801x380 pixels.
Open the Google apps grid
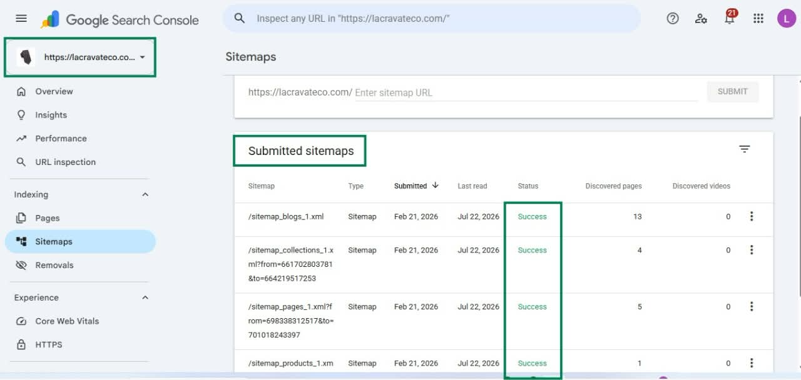pyautogui.click(x=758, y=19)
